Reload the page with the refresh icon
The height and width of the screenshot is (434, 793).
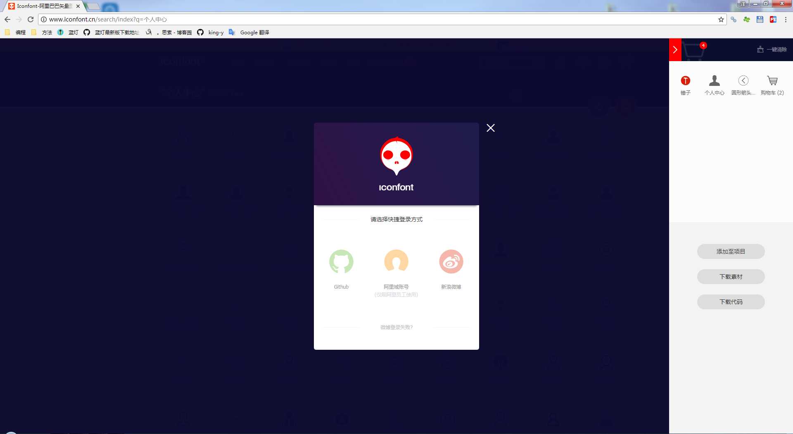click(31, 19)
